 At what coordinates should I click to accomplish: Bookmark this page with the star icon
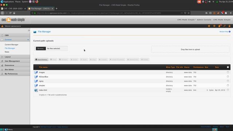(x=189, y=13)
